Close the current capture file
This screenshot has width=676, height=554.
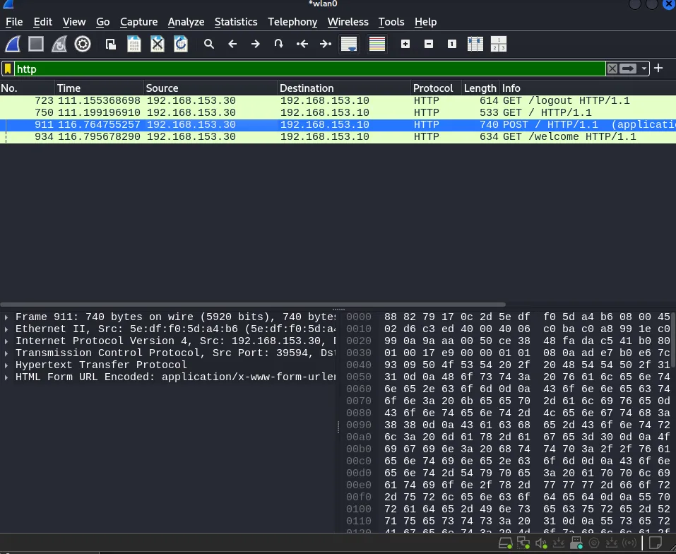tap(157, 44)
